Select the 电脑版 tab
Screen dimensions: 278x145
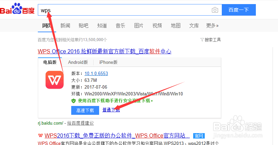click(50, 62)
